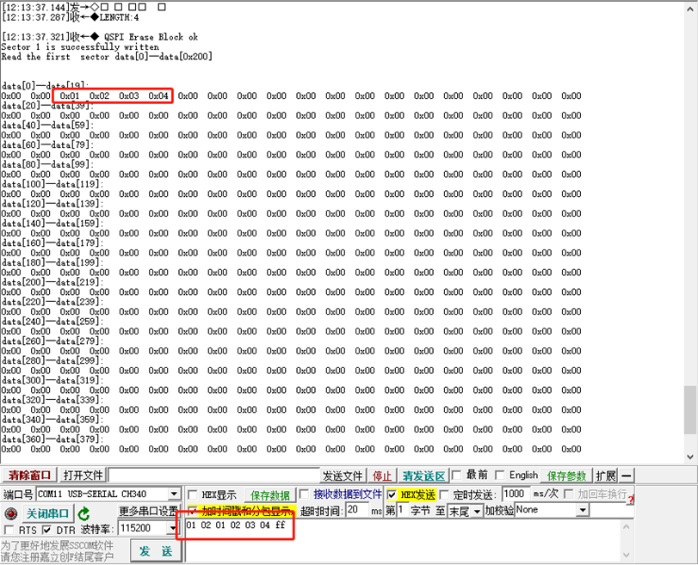Enable the 接收数据到文件 checkbox
Image resolution: width=698 pixels, height=565 pixels.
coord(305,494)
